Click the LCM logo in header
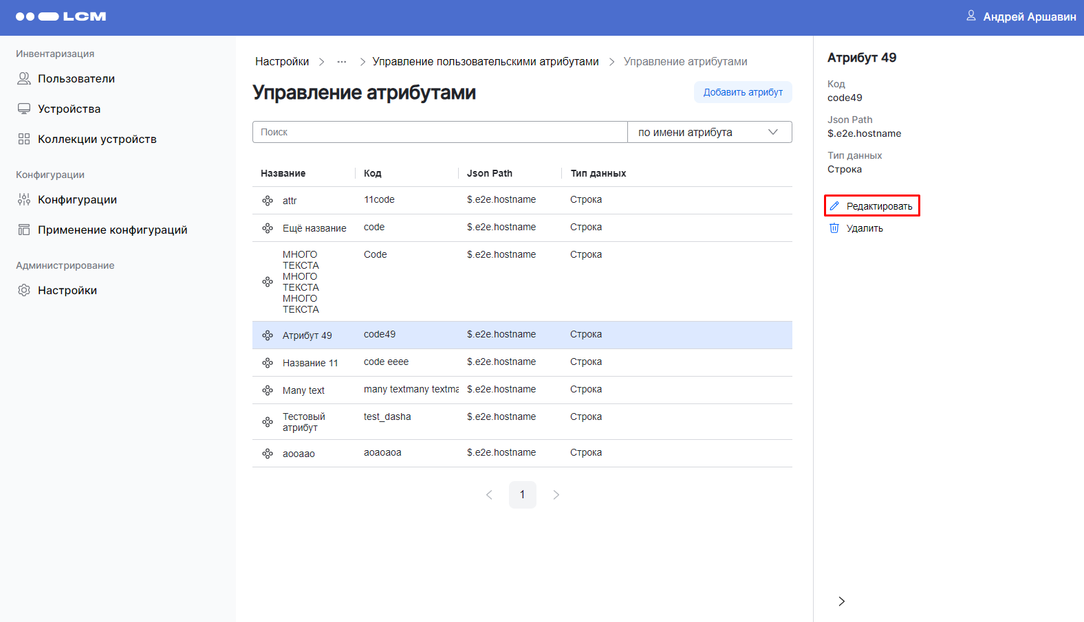1084x622 pixels. [x=61, y=16]
